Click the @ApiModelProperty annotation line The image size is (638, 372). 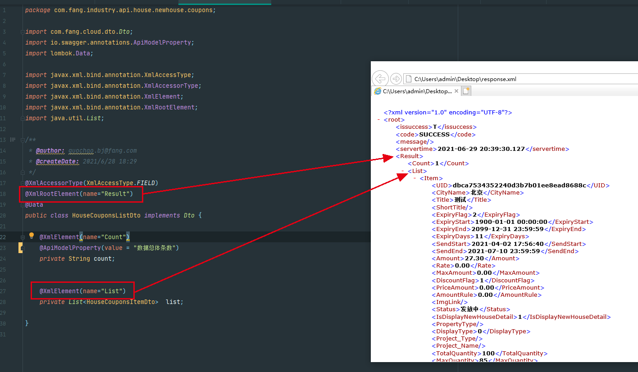click(109, 248)
